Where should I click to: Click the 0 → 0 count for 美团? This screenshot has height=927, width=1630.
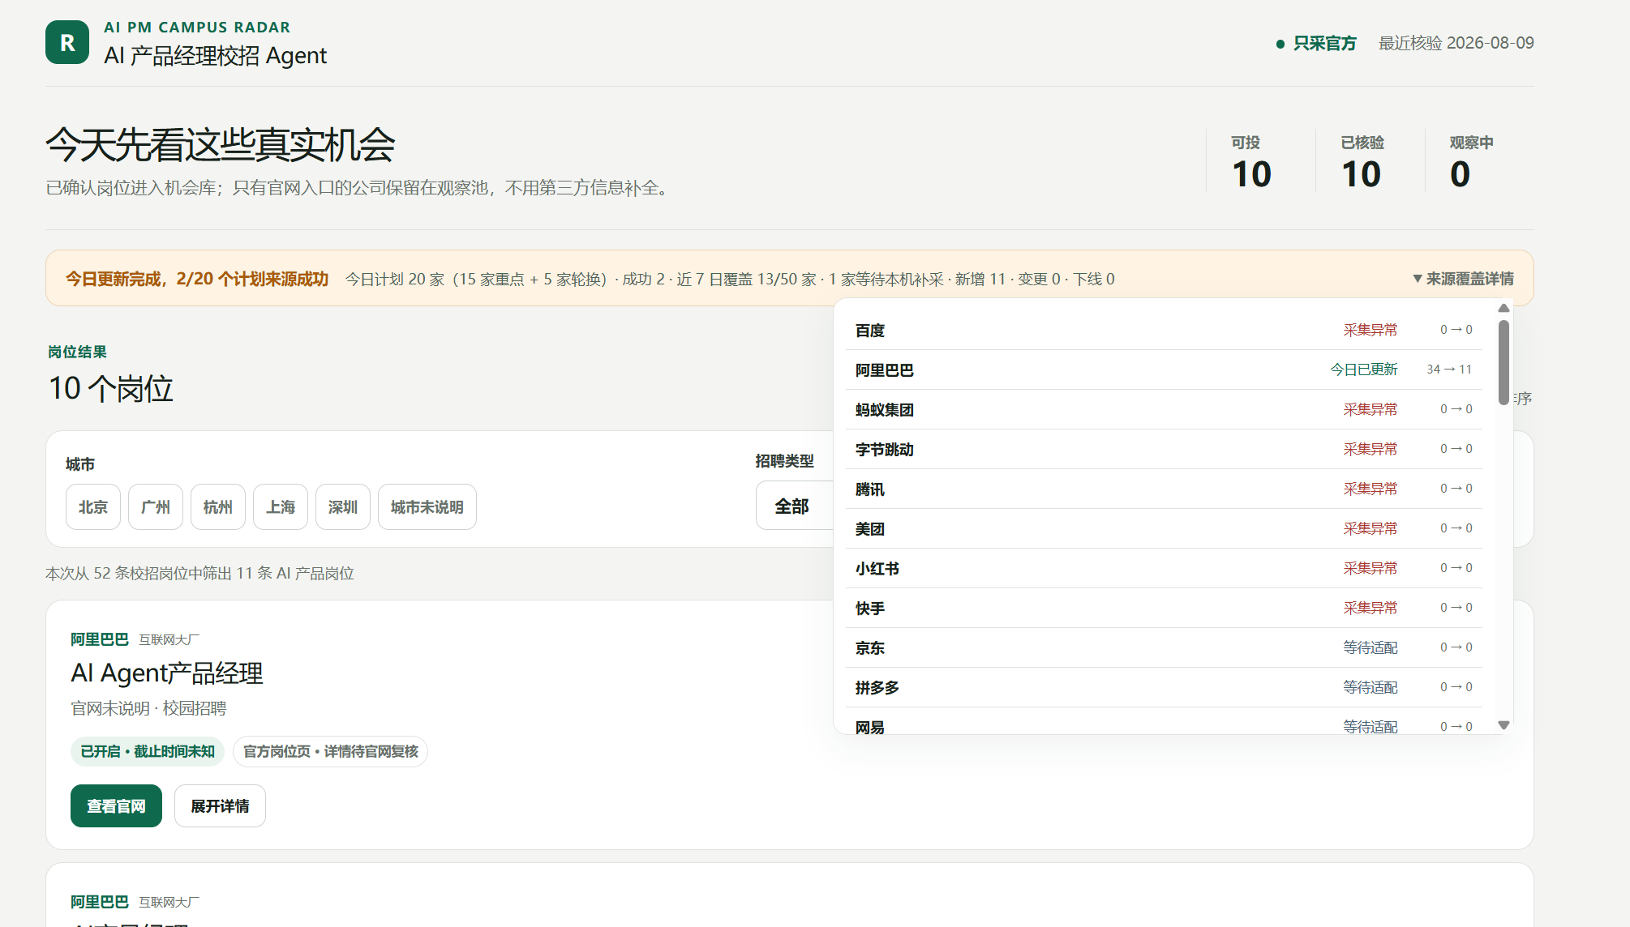(x=1456, y=528)
